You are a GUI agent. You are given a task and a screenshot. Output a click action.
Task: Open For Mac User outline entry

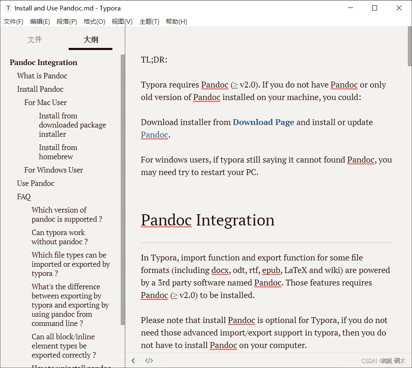tap(45, 103)
